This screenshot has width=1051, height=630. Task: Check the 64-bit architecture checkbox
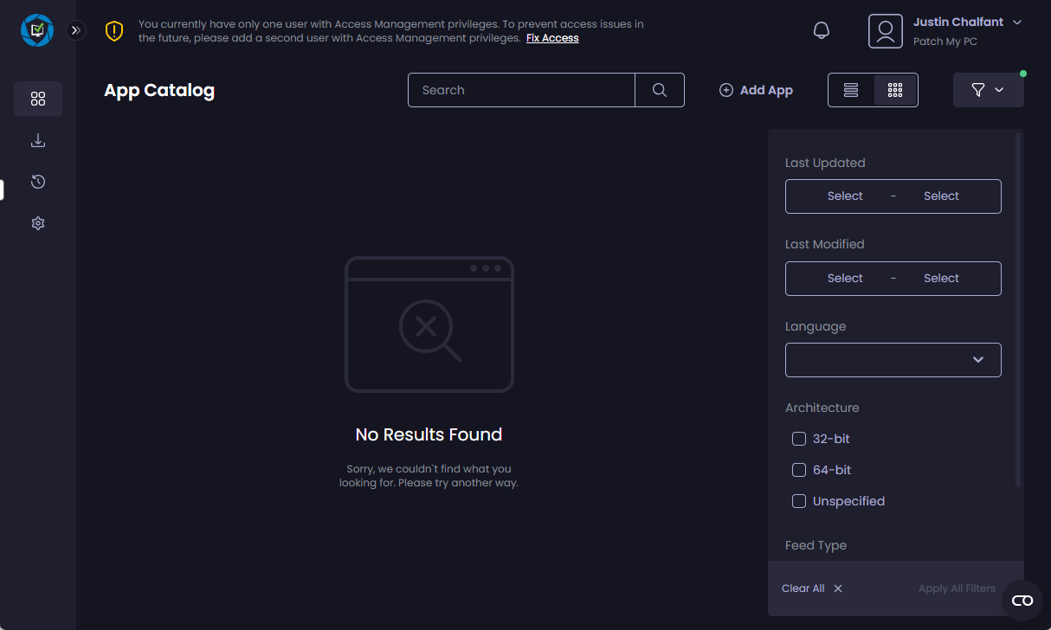coord(799,470)
